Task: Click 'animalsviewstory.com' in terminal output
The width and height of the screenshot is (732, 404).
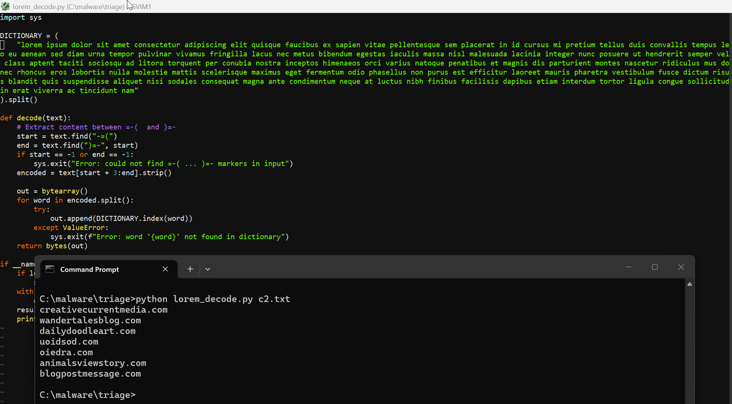Action: coord(93,363)
